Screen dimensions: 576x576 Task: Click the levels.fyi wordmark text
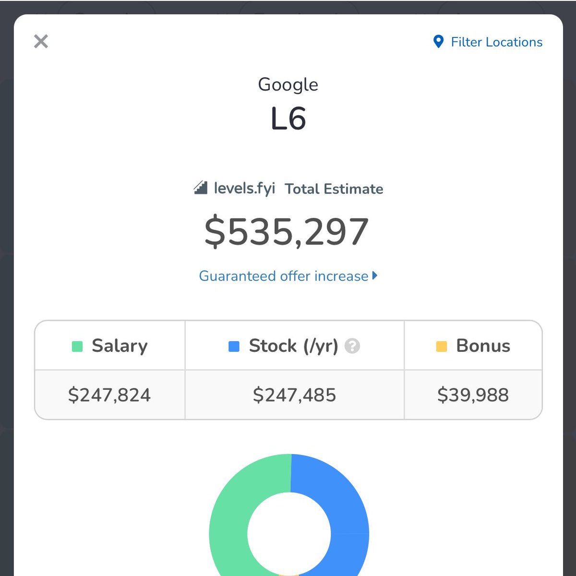coord(245,188)
